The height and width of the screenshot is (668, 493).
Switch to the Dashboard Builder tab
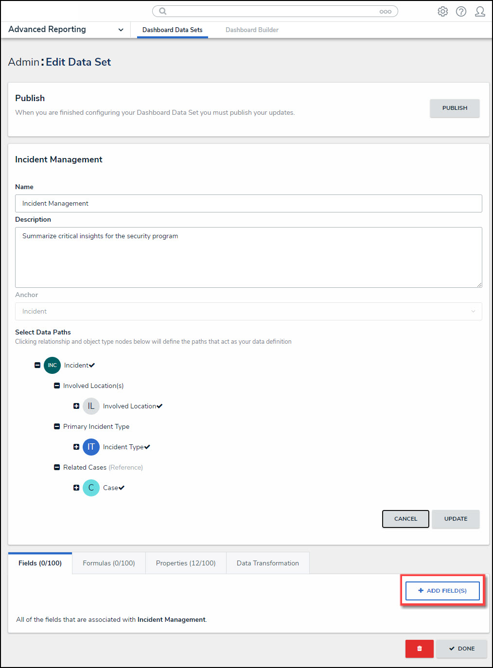(252, 30)
